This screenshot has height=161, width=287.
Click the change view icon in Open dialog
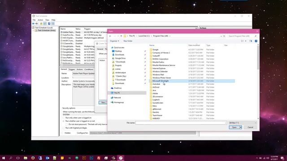click(x=242, y=41)
